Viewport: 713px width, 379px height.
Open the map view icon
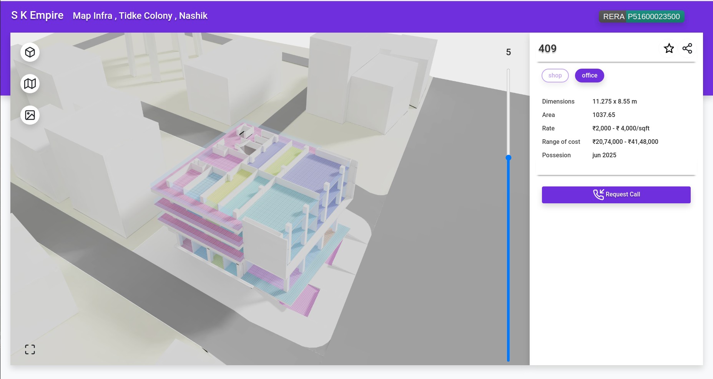30,84
